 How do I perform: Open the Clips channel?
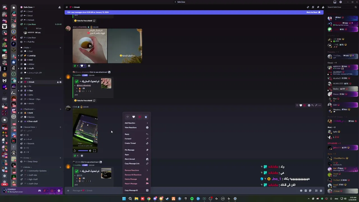tap(41, 91)
